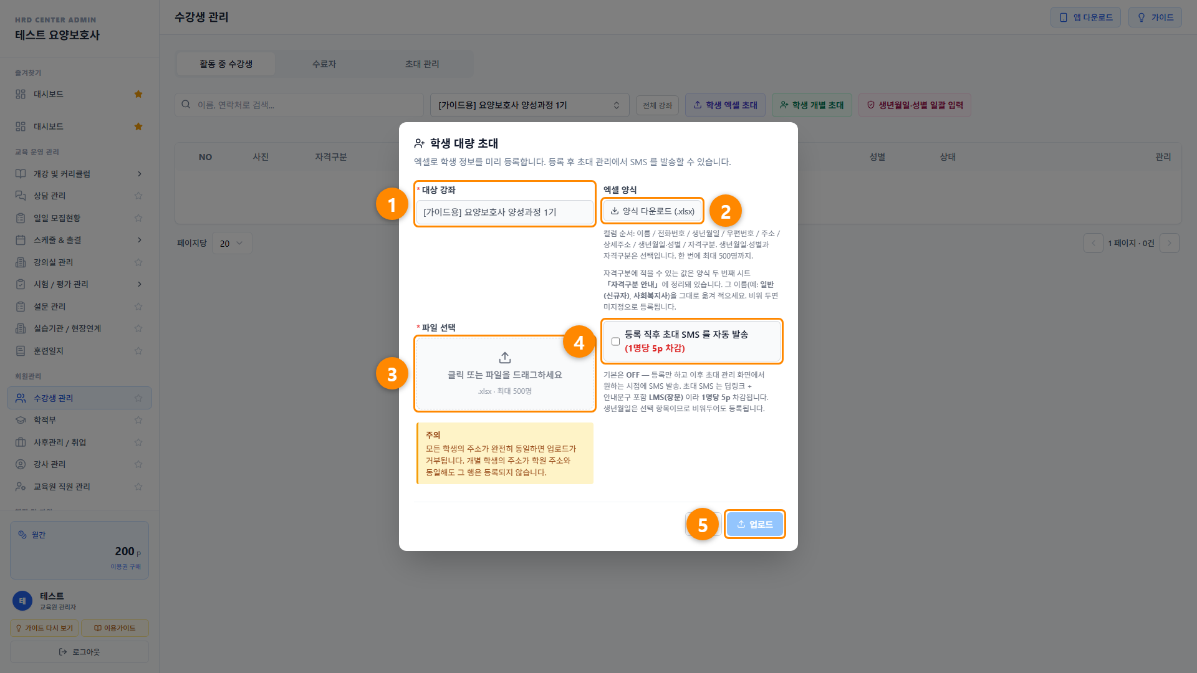Open the course selector dropdown

coord(529,105)
